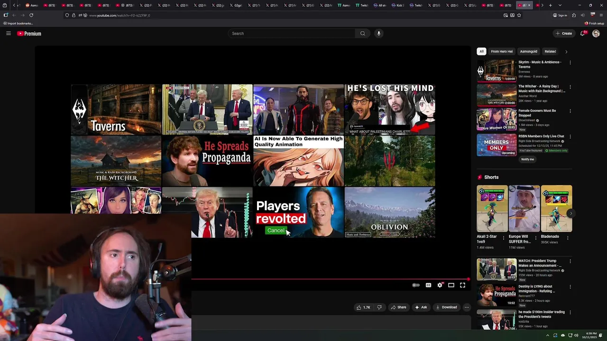This screenshot has width=607, height=341.
Task: Open the player settings gear
Action: (x=440, y=285)
